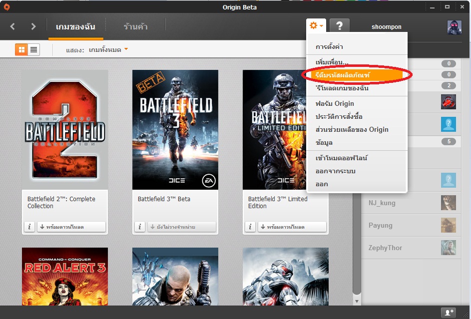Minimize the Origin Beta window
The image size is (471, 319).
pos(432,7)
